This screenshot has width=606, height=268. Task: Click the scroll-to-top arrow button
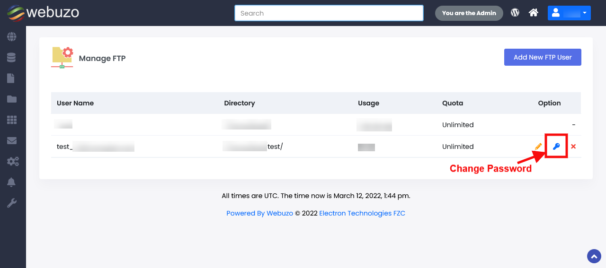[x=594, y=256]
